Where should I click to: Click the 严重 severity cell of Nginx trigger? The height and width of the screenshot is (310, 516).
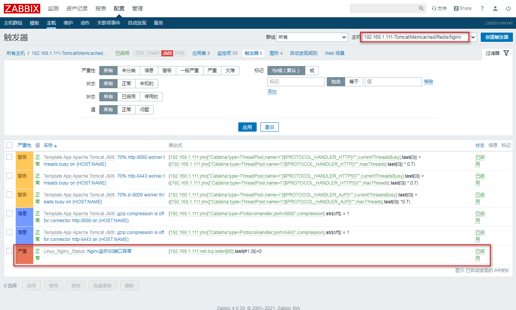coord(25,255)
